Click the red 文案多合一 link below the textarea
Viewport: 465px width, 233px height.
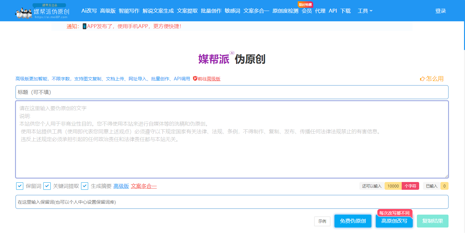pyautogui.click(x=144, y=186)
